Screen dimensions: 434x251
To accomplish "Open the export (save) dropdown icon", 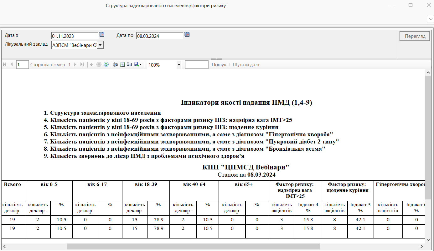I will point(138,64).
